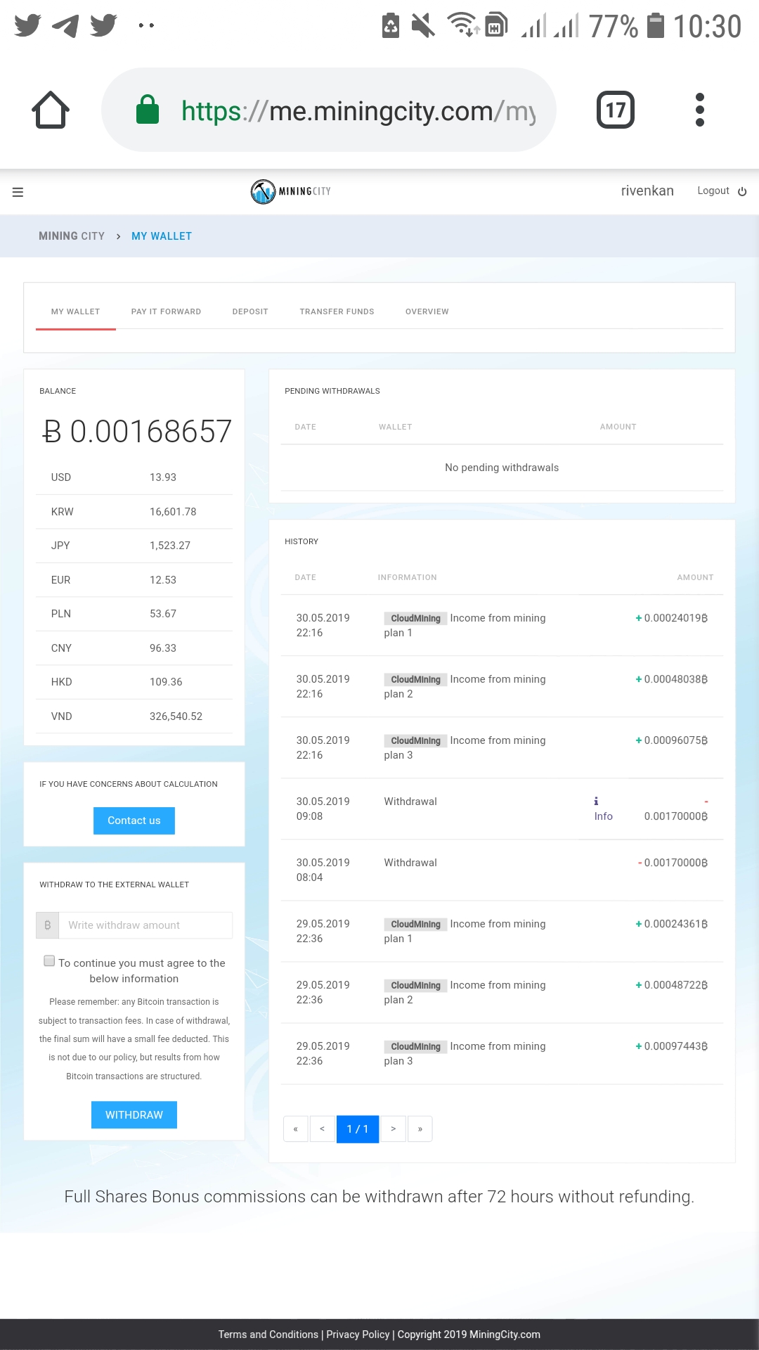Click the Logout link
Viewport: 759px width, 1350px height.
click(713, 191)
